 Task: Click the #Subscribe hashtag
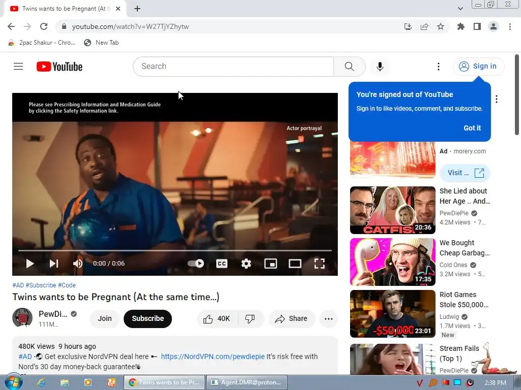tap(41, 285)
